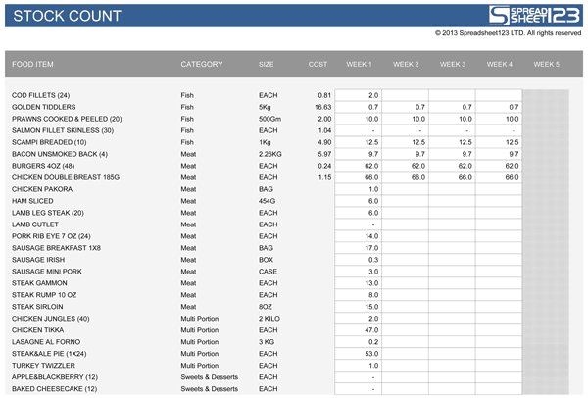Click size 2 KILO for CHICKEN JUNGLES

(269, 319)
